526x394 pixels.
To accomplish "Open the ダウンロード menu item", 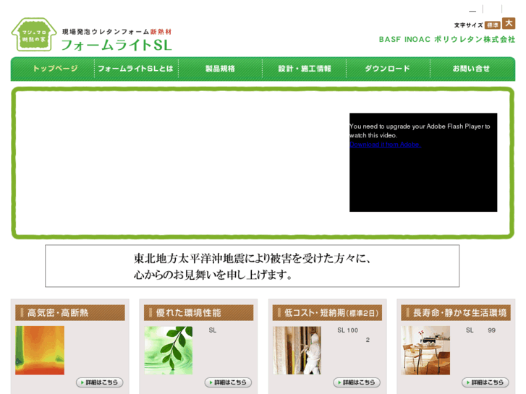I will click(x=388, y=69).
